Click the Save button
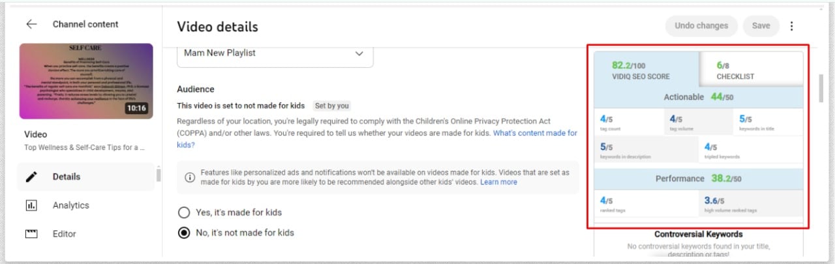The height and width of the screenshot is (264, 835). [761, 26]
